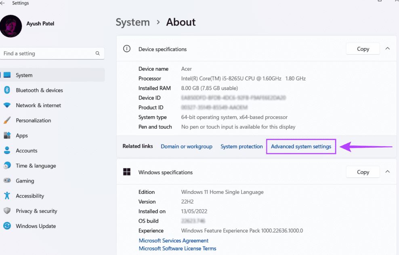The width and height of the screenshot is (399, 255).
Task: Click the Experience value Feature Experience Pack
Action: (242, 231)
